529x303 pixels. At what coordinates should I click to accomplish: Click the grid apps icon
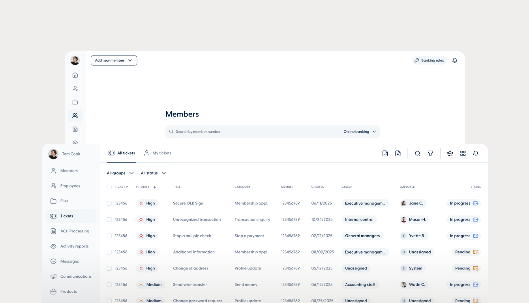point(463,153)
